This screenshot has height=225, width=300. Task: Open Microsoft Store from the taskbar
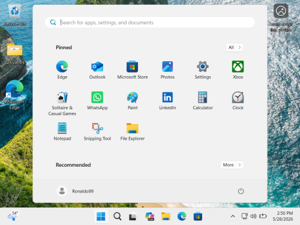click(x=198, y=217)
